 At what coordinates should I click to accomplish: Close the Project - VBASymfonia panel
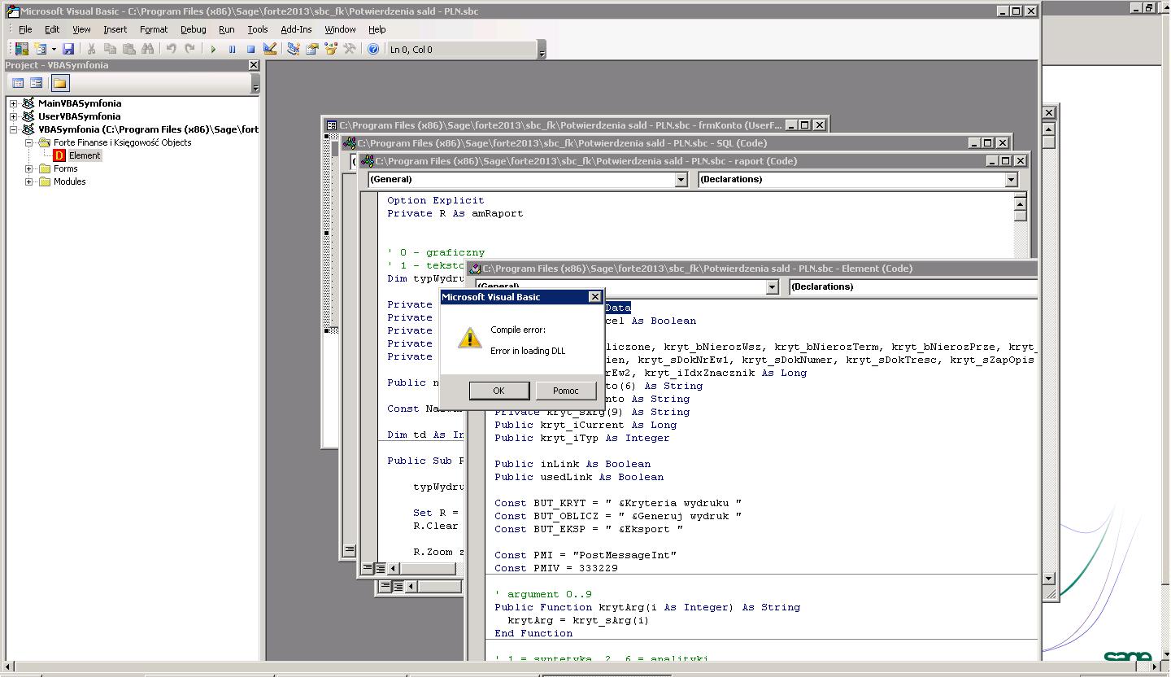(253, 65)
